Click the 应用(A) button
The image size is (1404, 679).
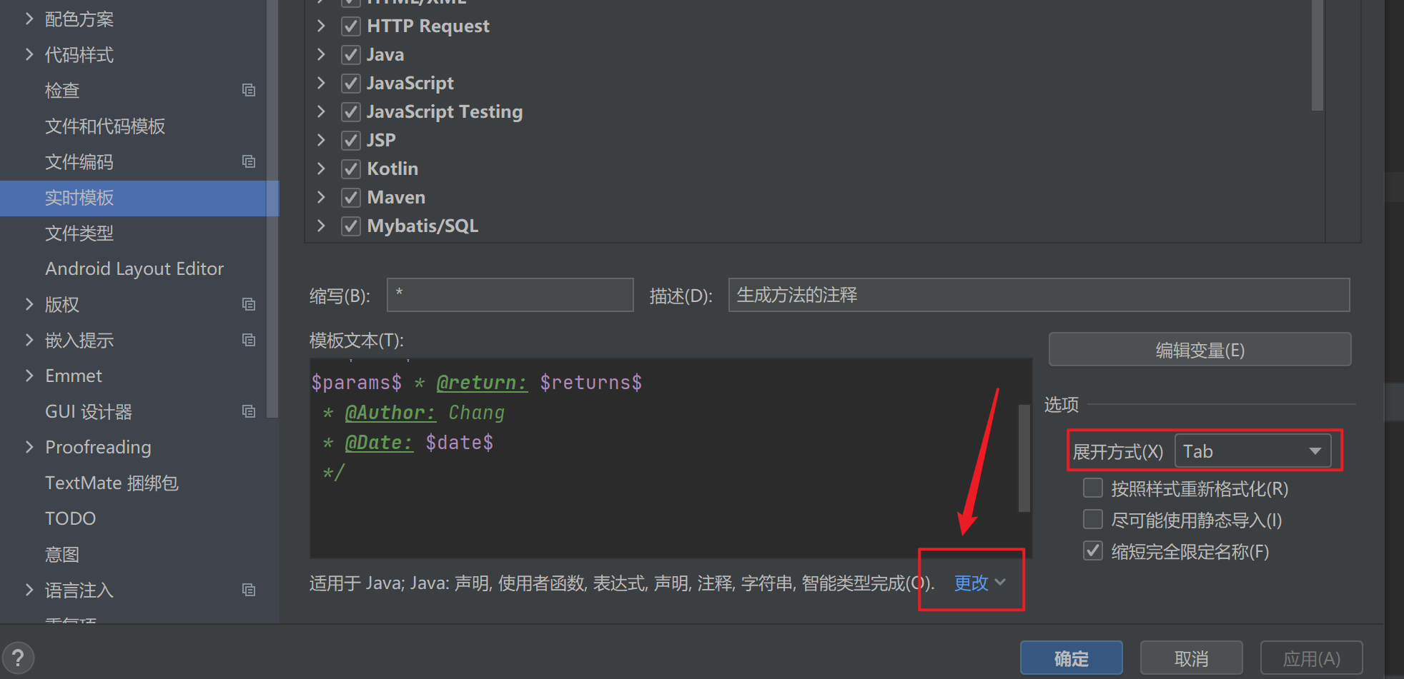click(x=1311, y=658)
